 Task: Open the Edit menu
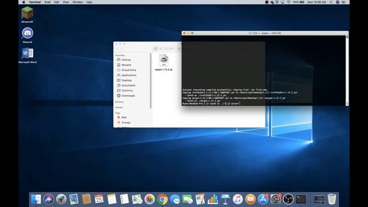pos(56,2)
